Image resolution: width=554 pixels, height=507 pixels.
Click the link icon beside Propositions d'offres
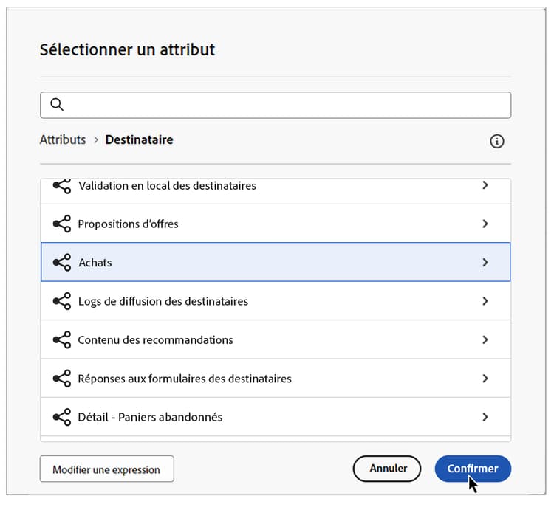tap(62, 224)
